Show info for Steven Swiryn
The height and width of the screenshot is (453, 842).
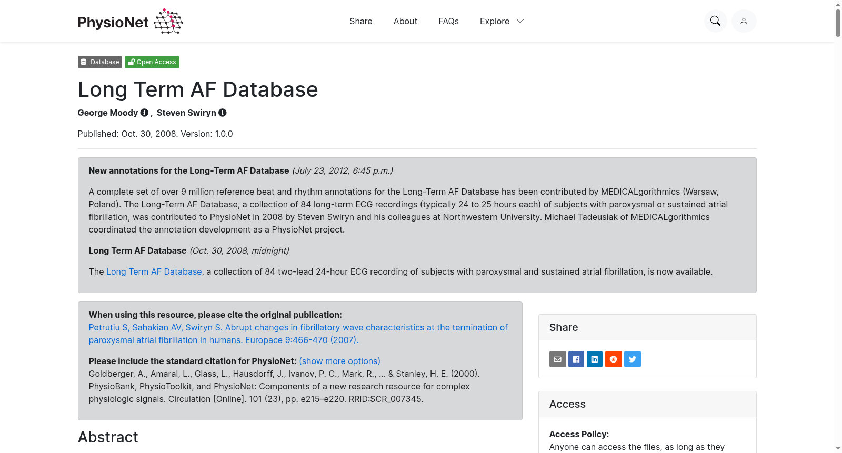tap(223, 113)
